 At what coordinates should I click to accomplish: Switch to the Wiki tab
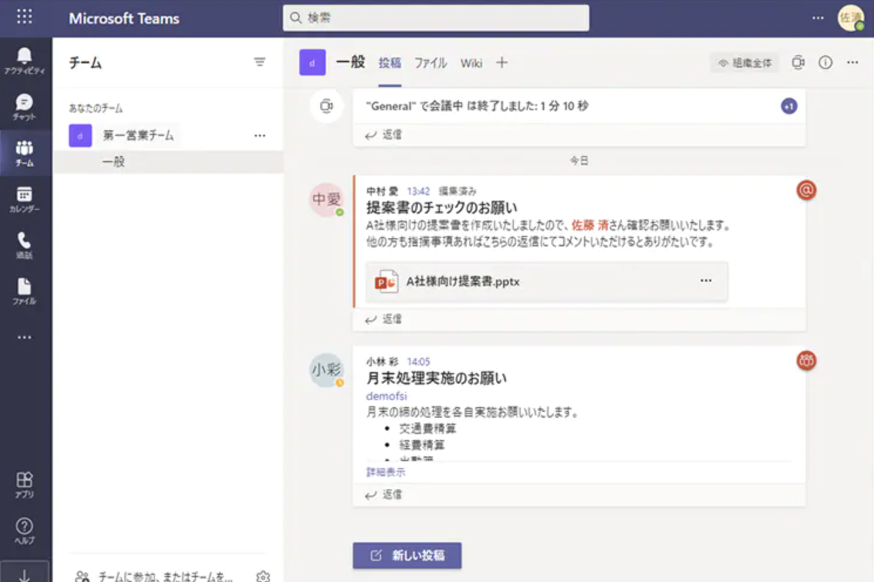(x=471, y=63)
